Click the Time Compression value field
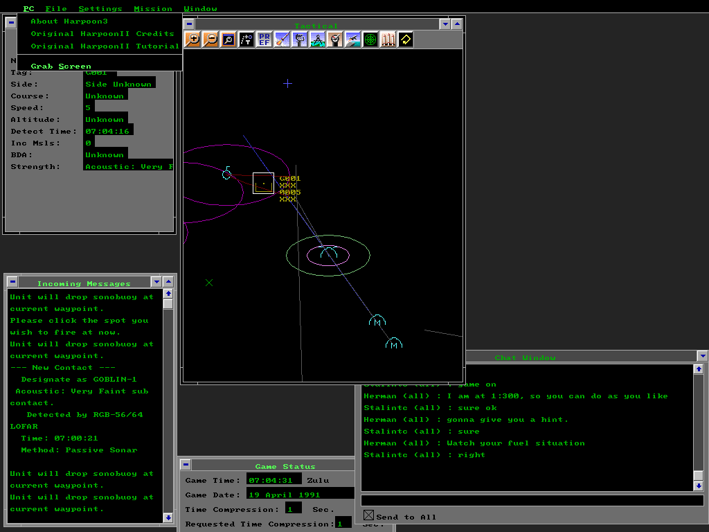 tap(294, 509)
